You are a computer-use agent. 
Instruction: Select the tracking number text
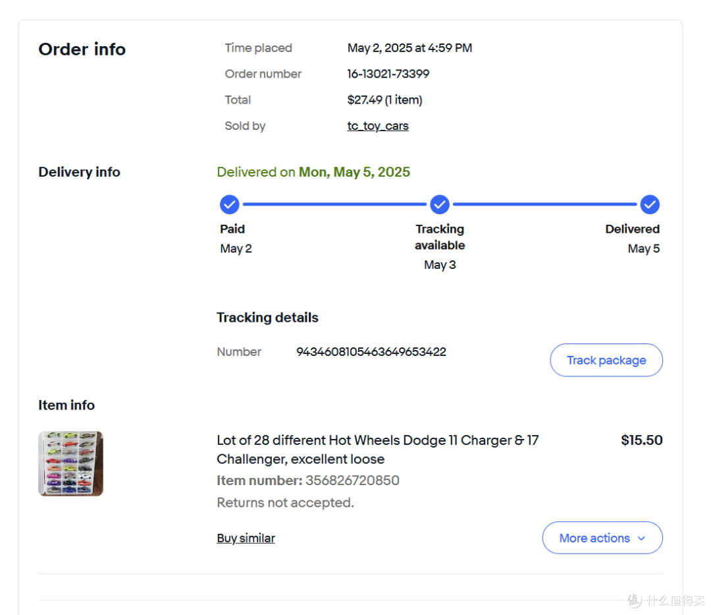tap(371, 352)
